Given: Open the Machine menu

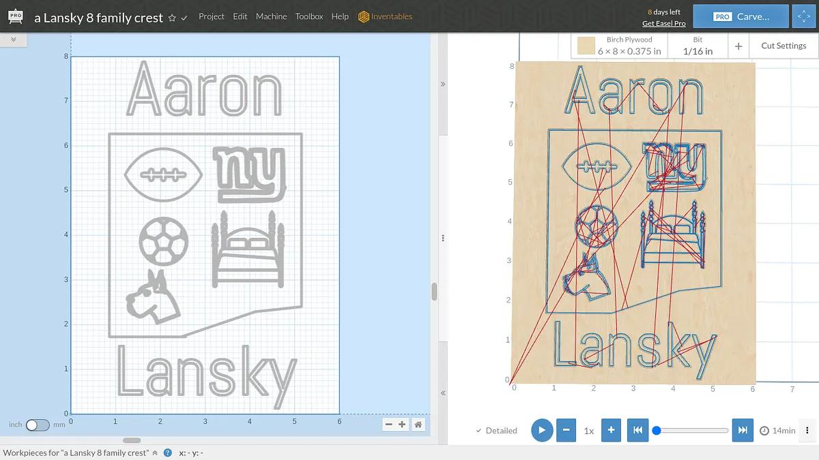Looking at the screenshot, I should click(271, 16).
